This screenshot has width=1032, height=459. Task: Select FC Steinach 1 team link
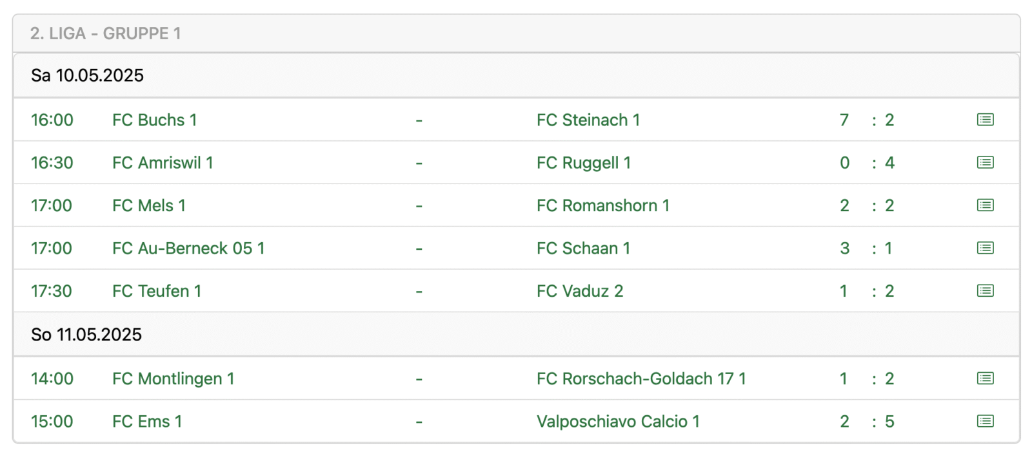pos(588,120)
